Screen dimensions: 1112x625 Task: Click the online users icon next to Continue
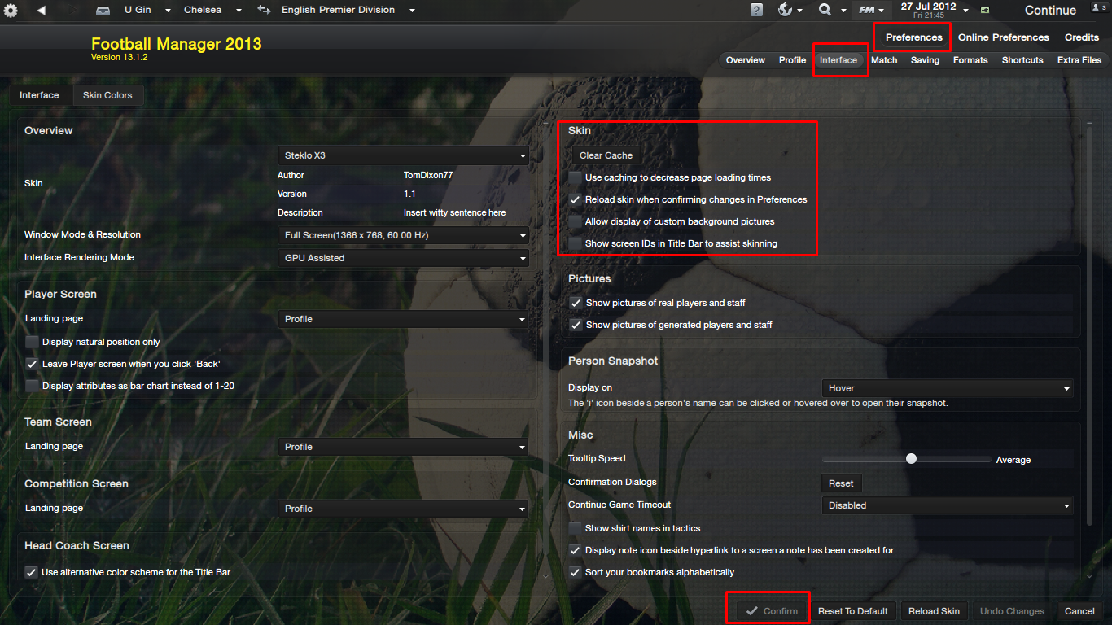click(1099, 9)
